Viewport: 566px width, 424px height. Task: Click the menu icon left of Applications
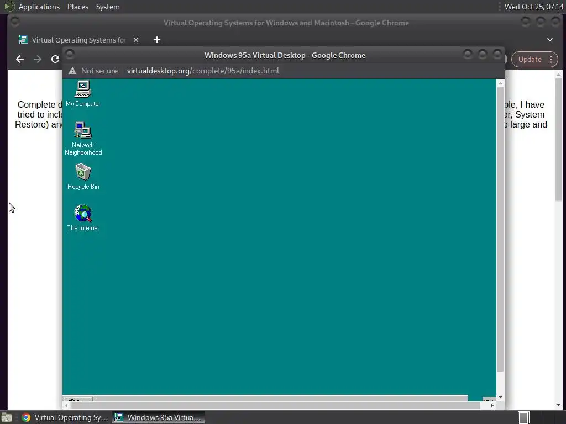[x=9, y=7]
